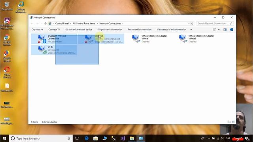Switch to large icons view in the status bar
Image resolution: width=253 pixels, height=142 pixels.
[233, 122]
